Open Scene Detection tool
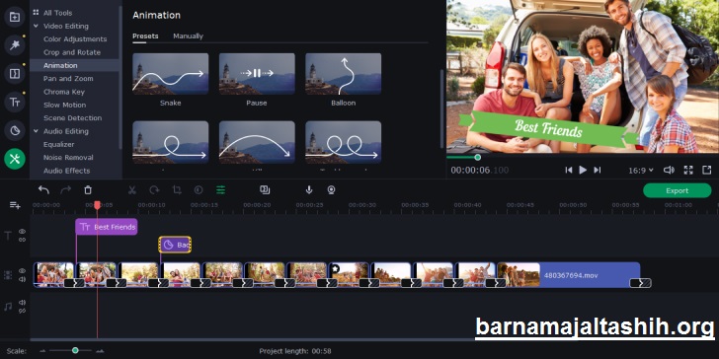 (72, 118)
